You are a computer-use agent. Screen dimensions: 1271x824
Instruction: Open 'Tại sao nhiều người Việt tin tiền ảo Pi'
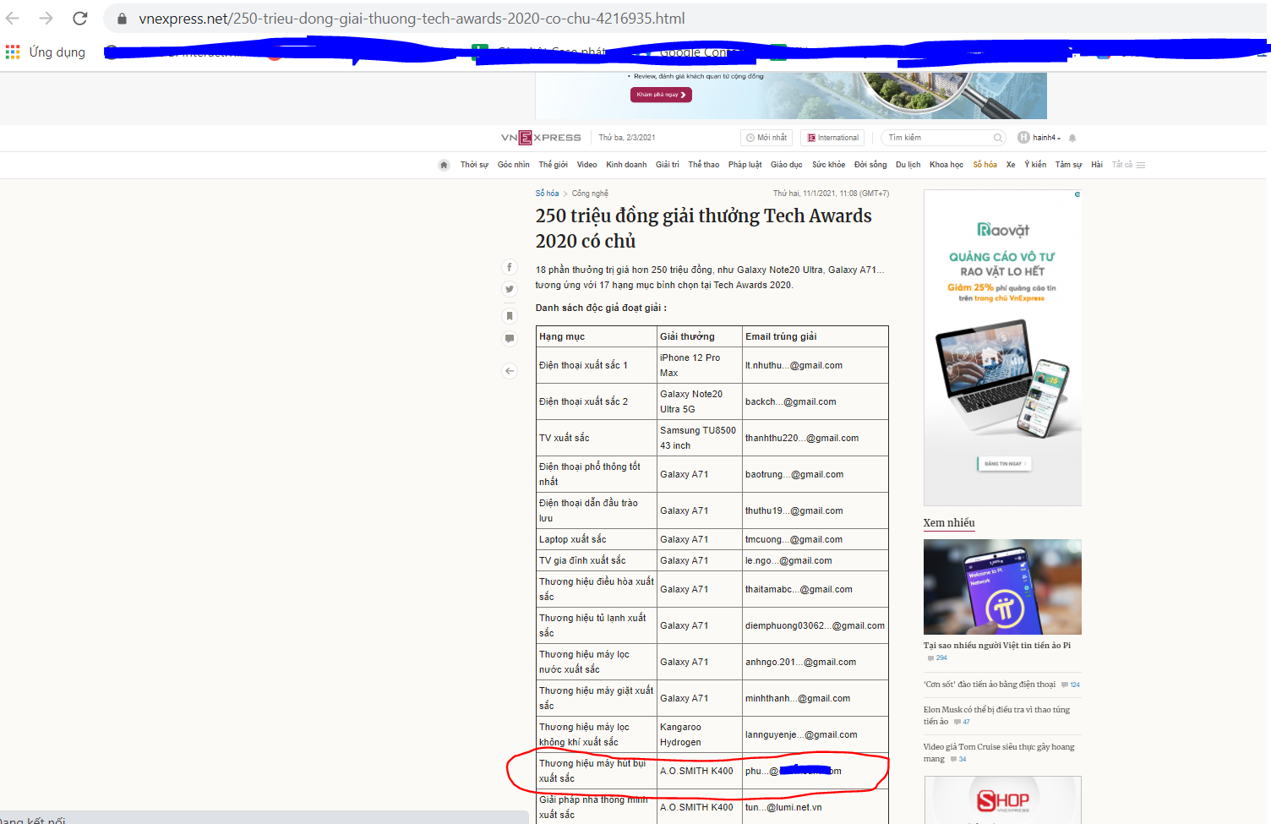[997, 646]
